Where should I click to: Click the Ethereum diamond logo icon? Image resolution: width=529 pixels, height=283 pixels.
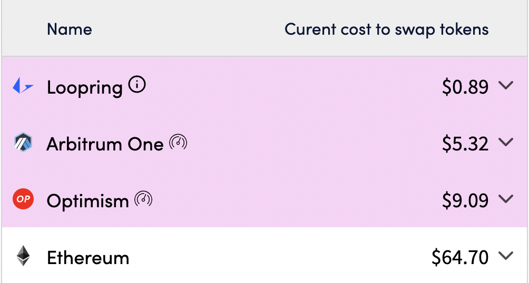tap(23, 257)
